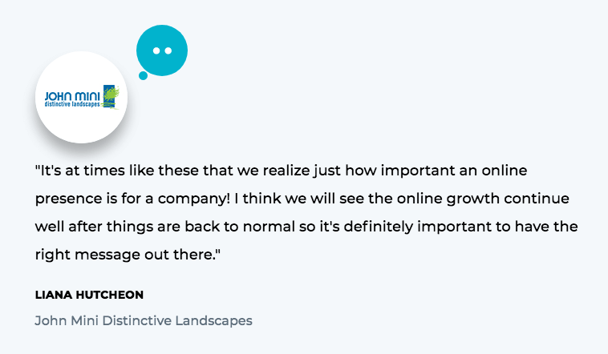Click the opening quotation mark of the testimonial
608x354 pixels.
(38, 169)
